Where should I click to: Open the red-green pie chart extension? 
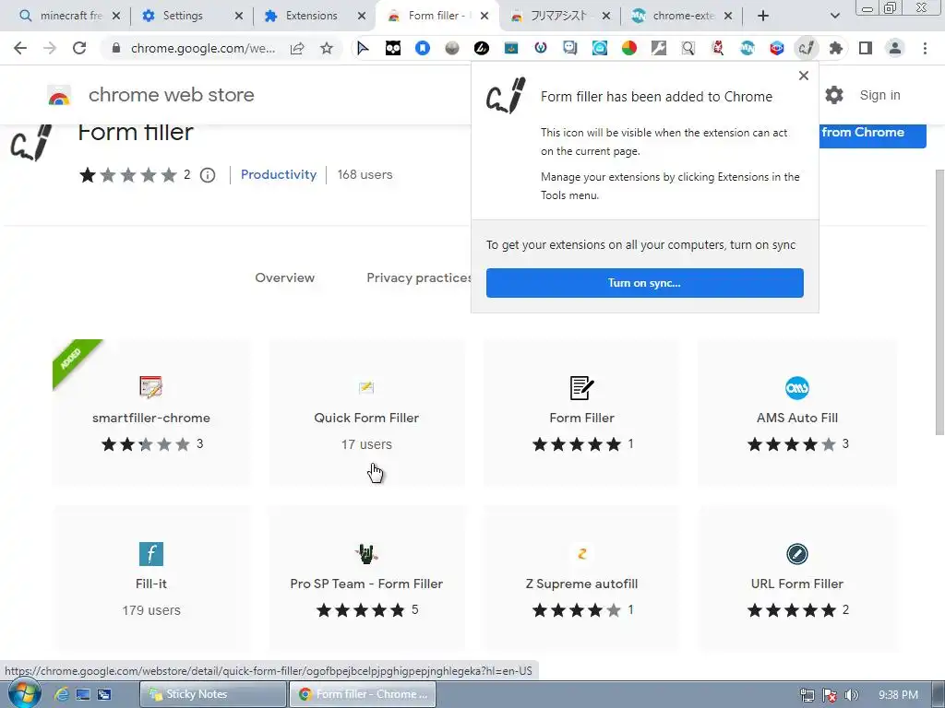pos(629,48)
